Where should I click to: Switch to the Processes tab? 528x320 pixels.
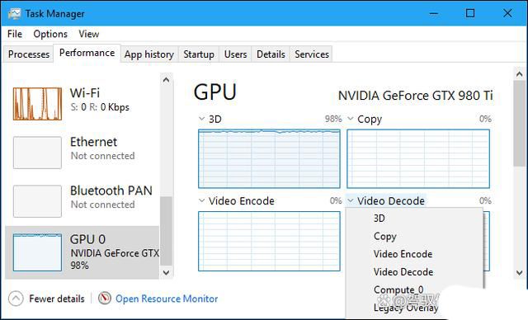(29, 54)
